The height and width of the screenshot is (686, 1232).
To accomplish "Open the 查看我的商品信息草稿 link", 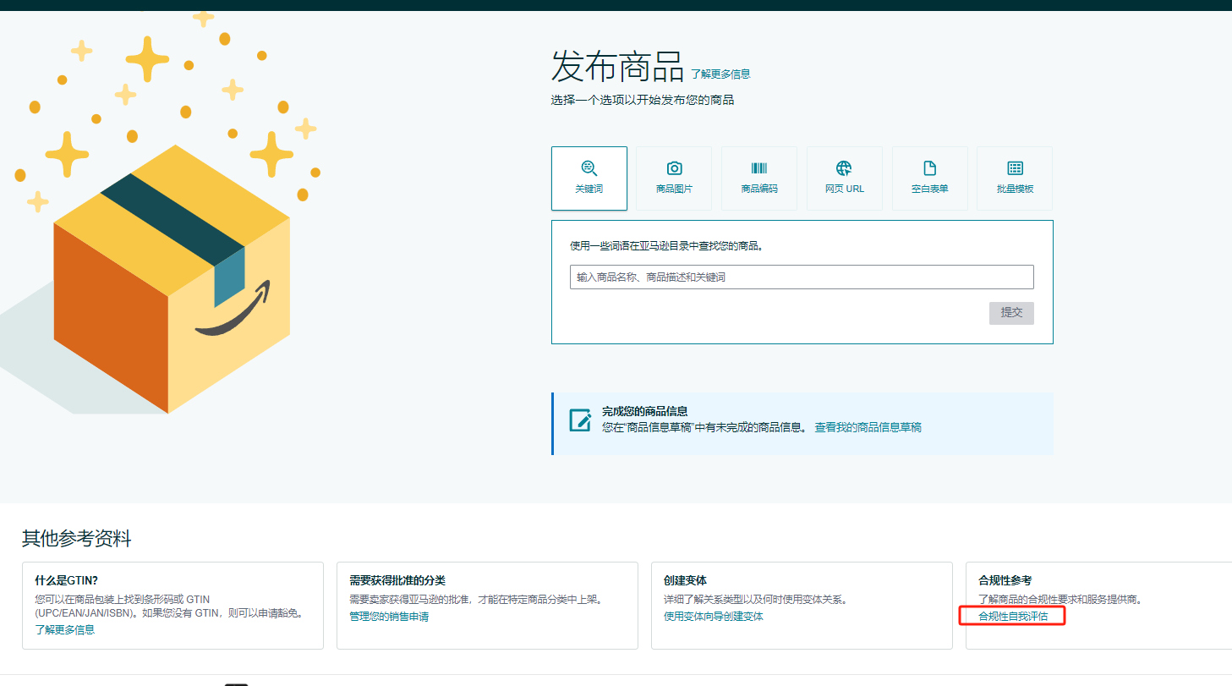I will 868,427.
